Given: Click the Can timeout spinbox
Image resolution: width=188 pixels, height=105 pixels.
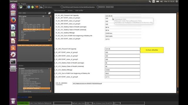Looking at the screenshot, I should tap(117, 103).
